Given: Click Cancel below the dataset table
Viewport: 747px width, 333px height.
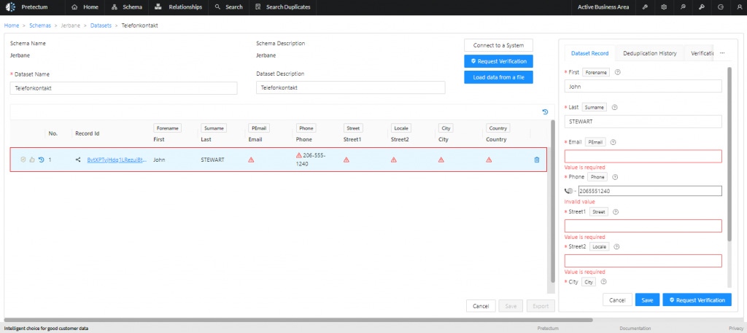Looking at the screenshot, I should [x=481, y=306].
